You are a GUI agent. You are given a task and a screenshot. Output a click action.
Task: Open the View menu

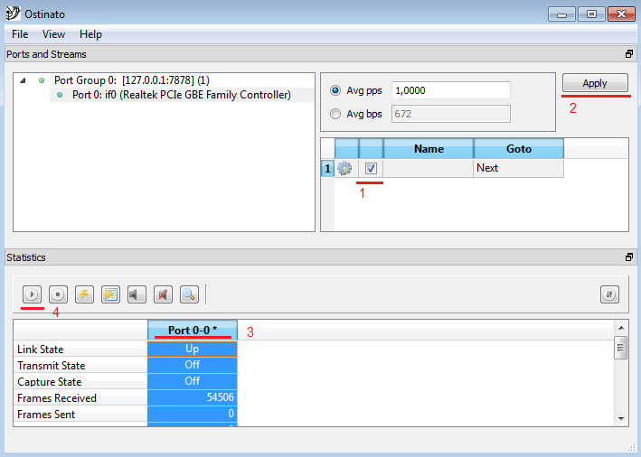[54, 34]
